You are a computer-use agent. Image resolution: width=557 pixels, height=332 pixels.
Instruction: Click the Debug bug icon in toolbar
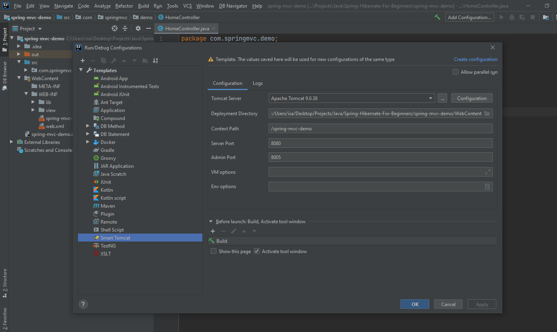pos(512,17)
